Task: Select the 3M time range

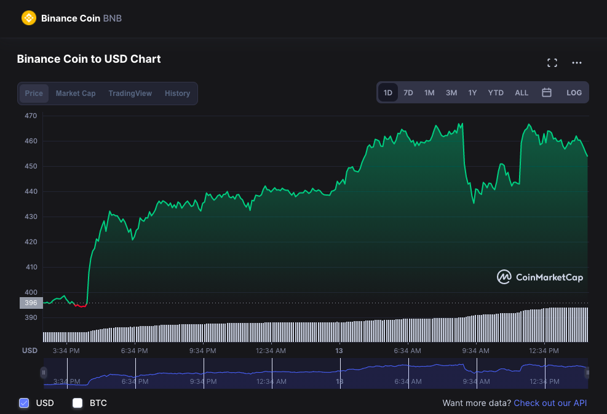Action: pyautogui.click(x=451, y=92)
